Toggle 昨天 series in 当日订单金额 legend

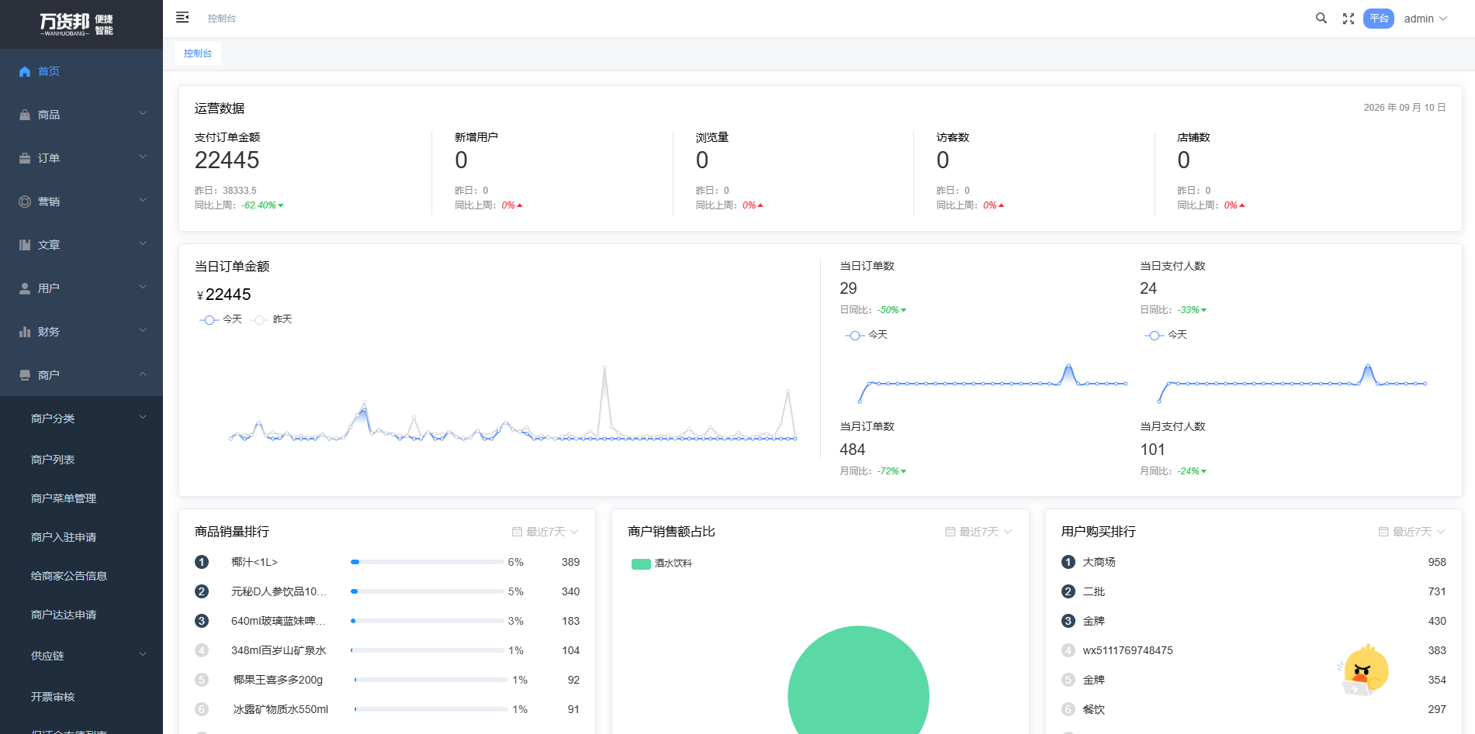[x=272, y=319]
